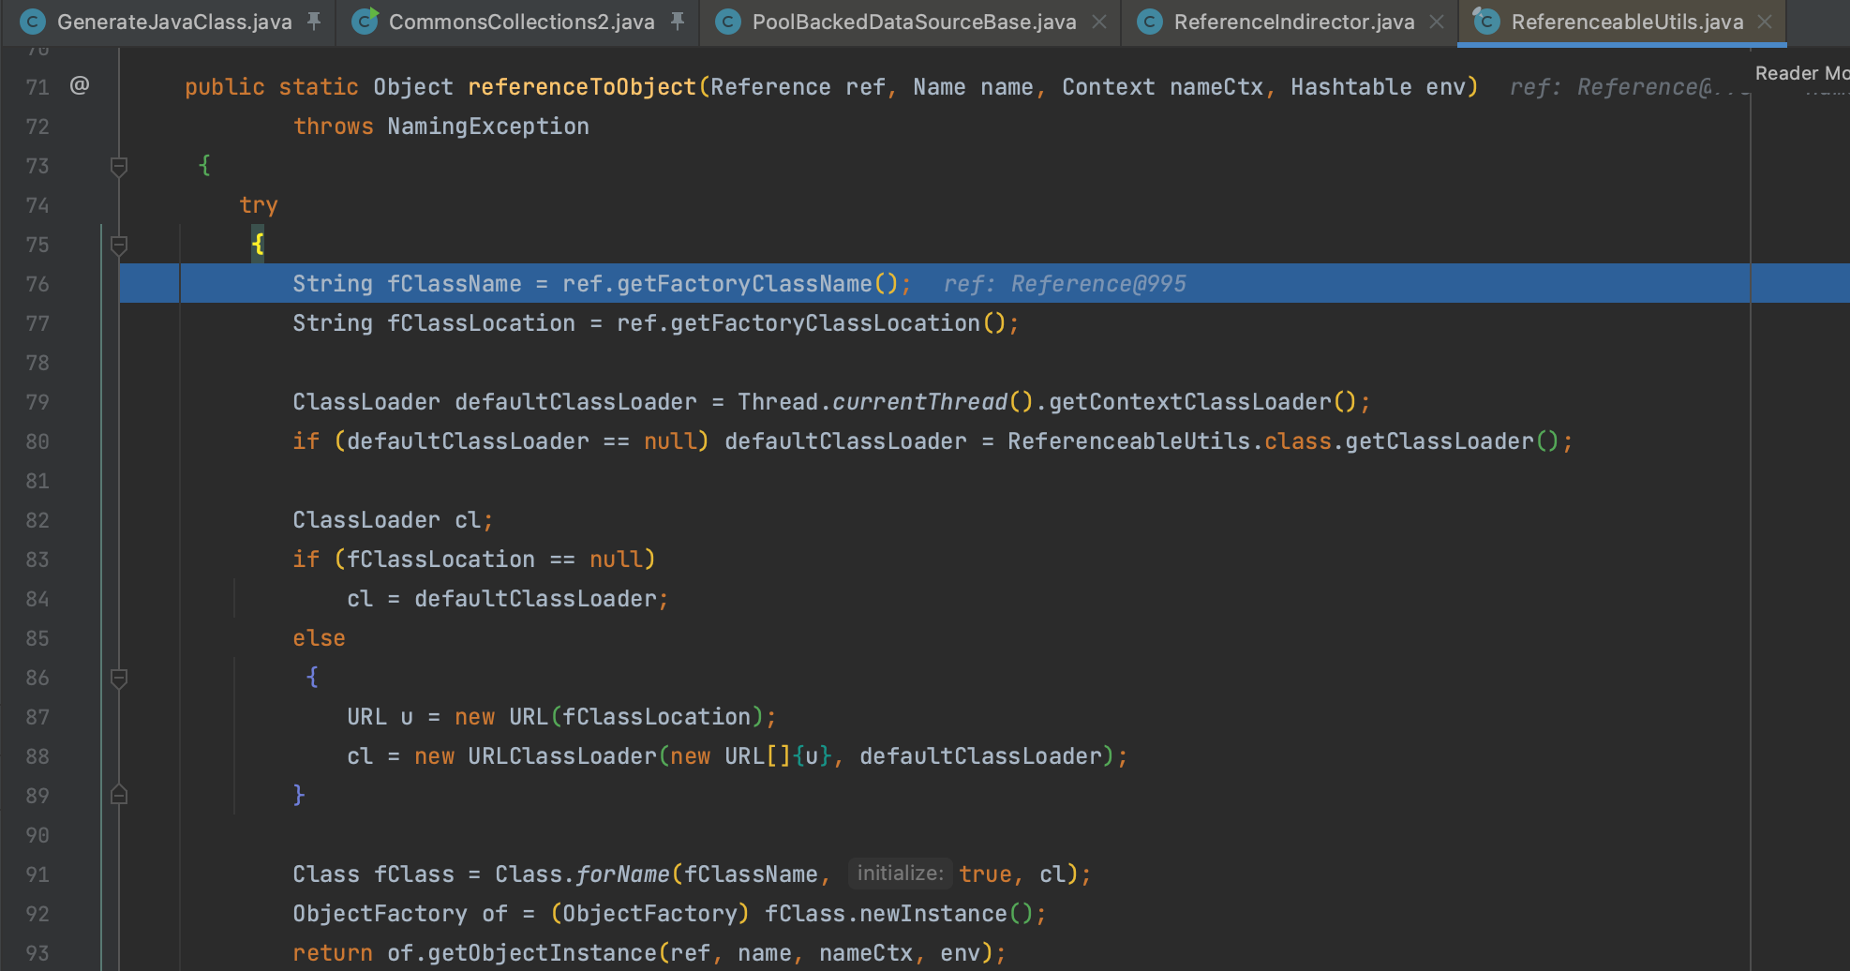The width and height of the screenshot is (1850, 971).
Task: Collapse fold end marker at line 89
Action: 119,795
